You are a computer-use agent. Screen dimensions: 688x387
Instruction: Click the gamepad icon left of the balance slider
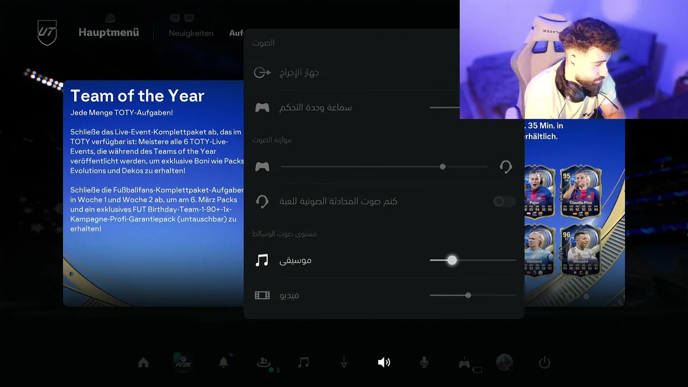click(x=262, y=167)
